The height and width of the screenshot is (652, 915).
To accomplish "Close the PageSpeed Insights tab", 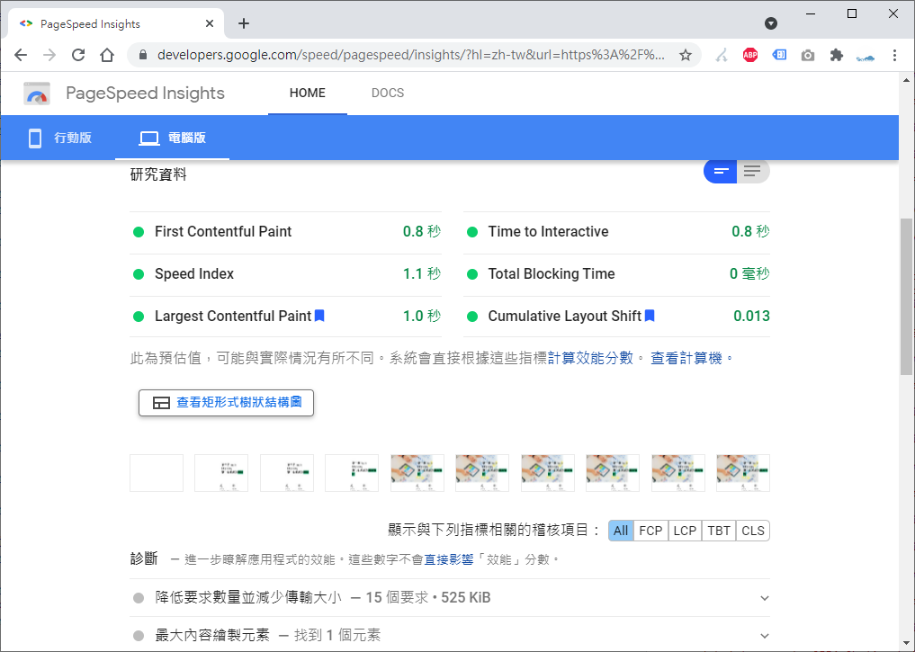I will 210,23.
